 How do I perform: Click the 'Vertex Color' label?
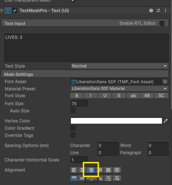pyautogui.click(x=17, y=121)
